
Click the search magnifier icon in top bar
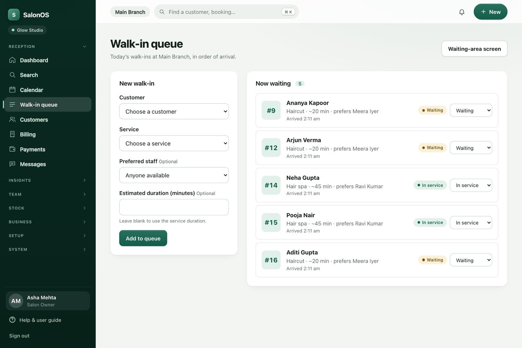tap(162, 12)
